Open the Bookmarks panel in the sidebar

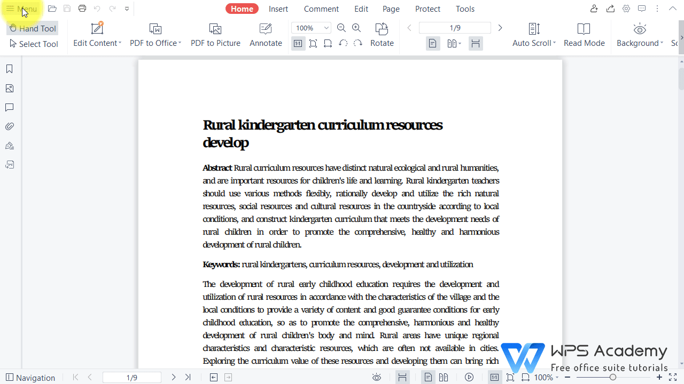[10, 69]
